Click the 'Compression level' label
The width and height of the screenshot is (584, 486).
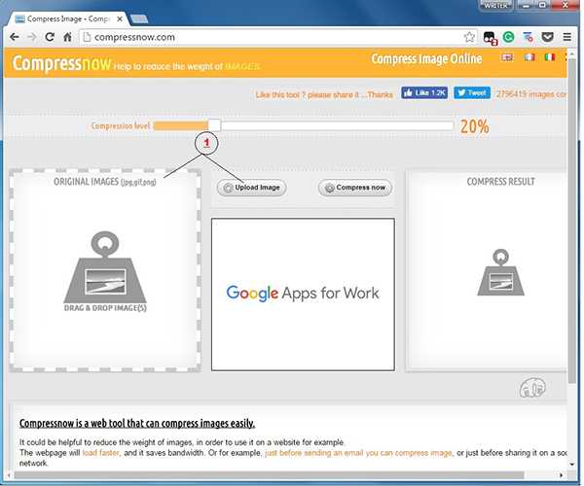pos(121,125)
